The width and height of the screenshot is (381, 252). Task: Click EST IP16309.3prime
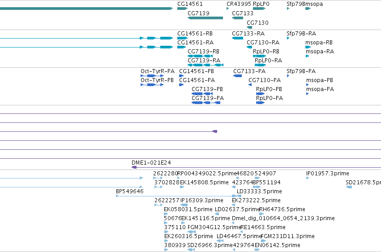(202, 201)
